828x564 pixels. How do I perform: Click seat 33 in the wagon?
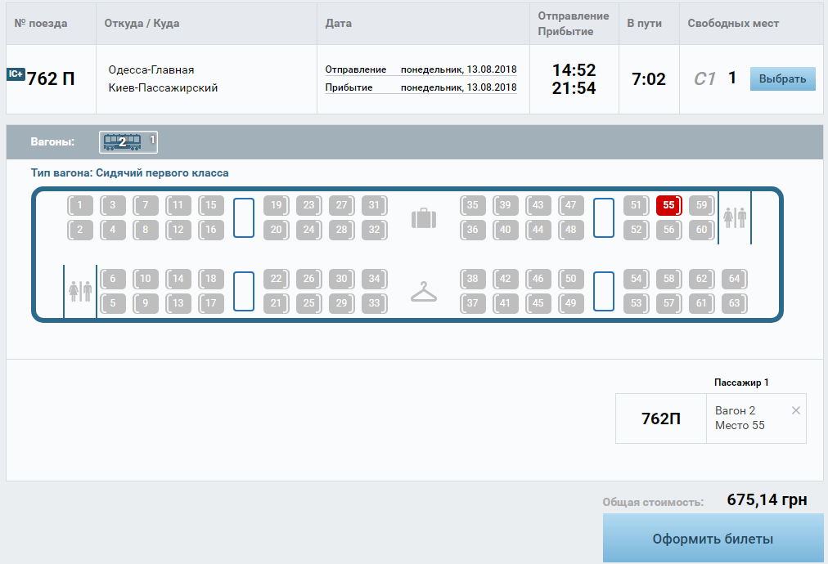pyautogui.click(x=374, y=303)
